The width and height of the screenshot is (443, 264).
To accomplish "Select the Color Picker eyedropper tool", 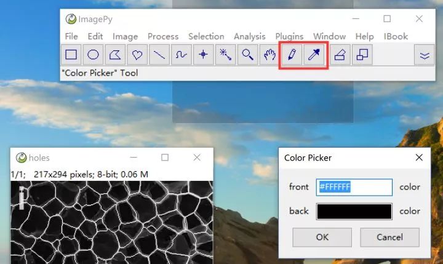I will tap(314, 55).
